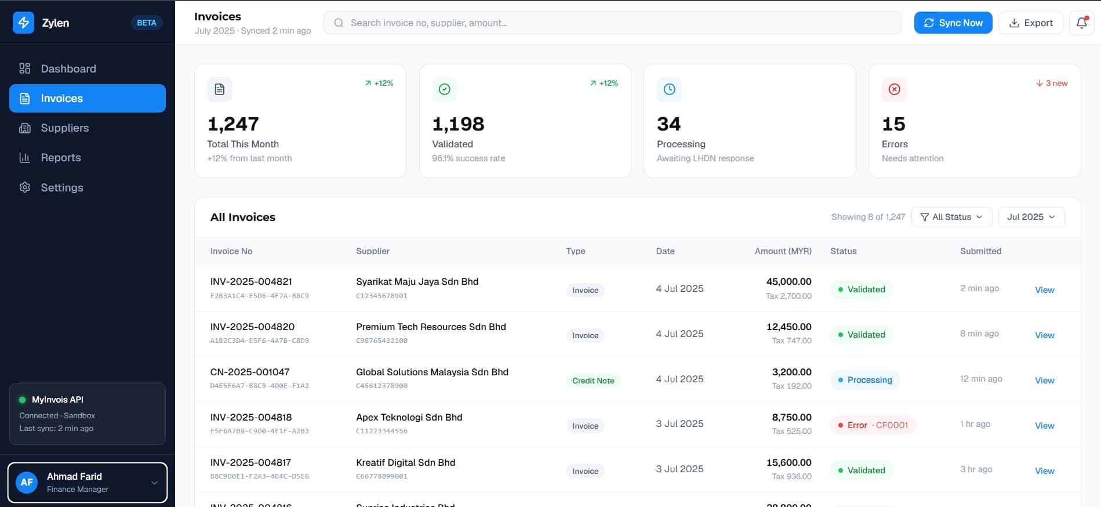Open the notifications bell

tap(1082, 23)
